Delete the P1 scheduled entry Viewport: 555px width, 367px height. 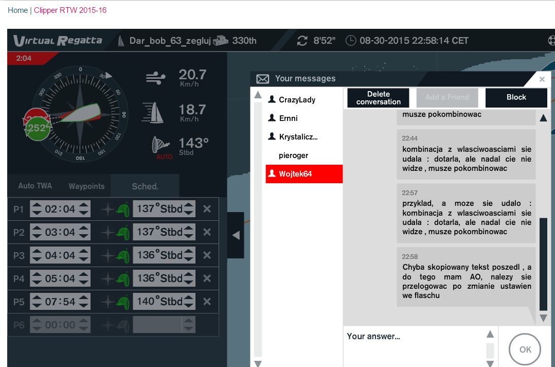(x=207, y=209)
